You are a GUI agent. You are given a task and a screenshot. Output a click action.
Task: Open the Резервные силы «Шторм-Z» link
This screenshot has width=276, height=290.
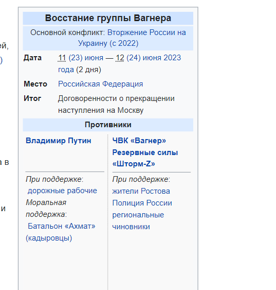[x=145, y=158]
